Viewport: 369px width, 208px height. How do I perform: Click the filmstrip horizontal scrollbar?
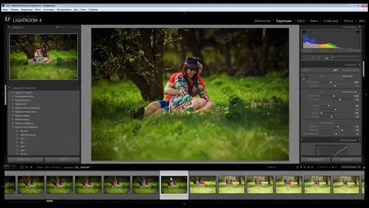coord(50,201)
